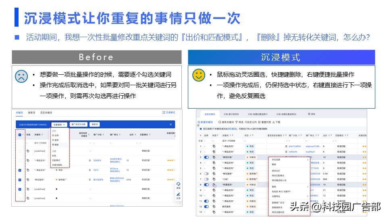Click the 沉浸模式 icon in Before panel

(164, 113)
